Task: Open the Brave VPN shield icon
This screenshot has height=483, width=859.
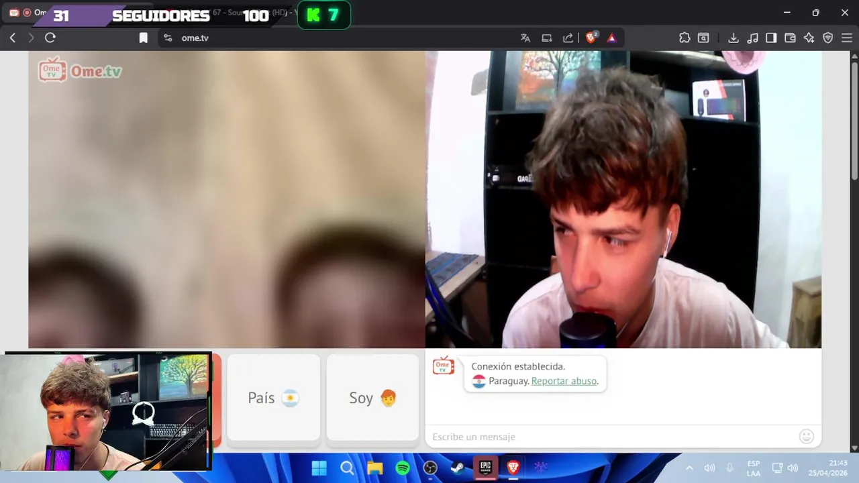Action: click(827, 38)
